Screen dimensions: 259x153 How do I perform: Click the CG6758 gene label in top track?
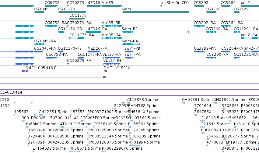52,3
